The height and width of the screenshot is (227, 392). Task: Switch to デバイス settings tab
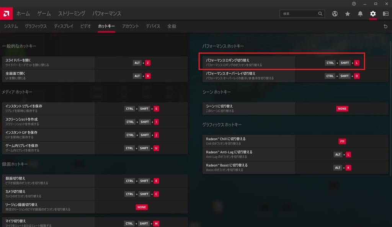(x=153, y=26)
